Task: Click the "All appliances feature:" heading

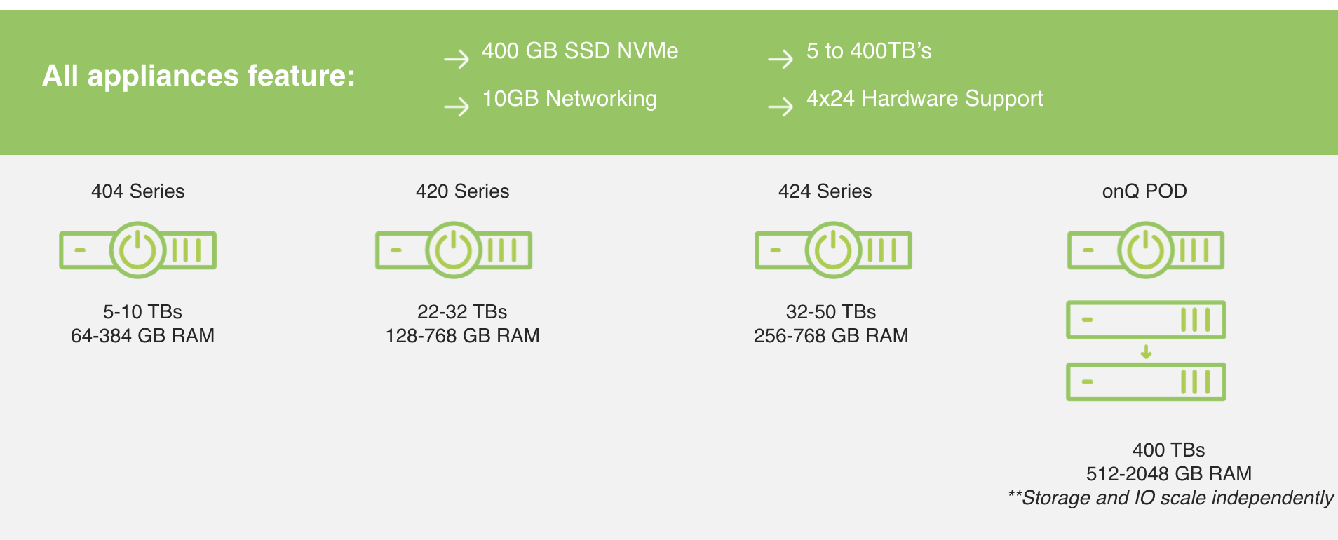Action: point(198,76)
